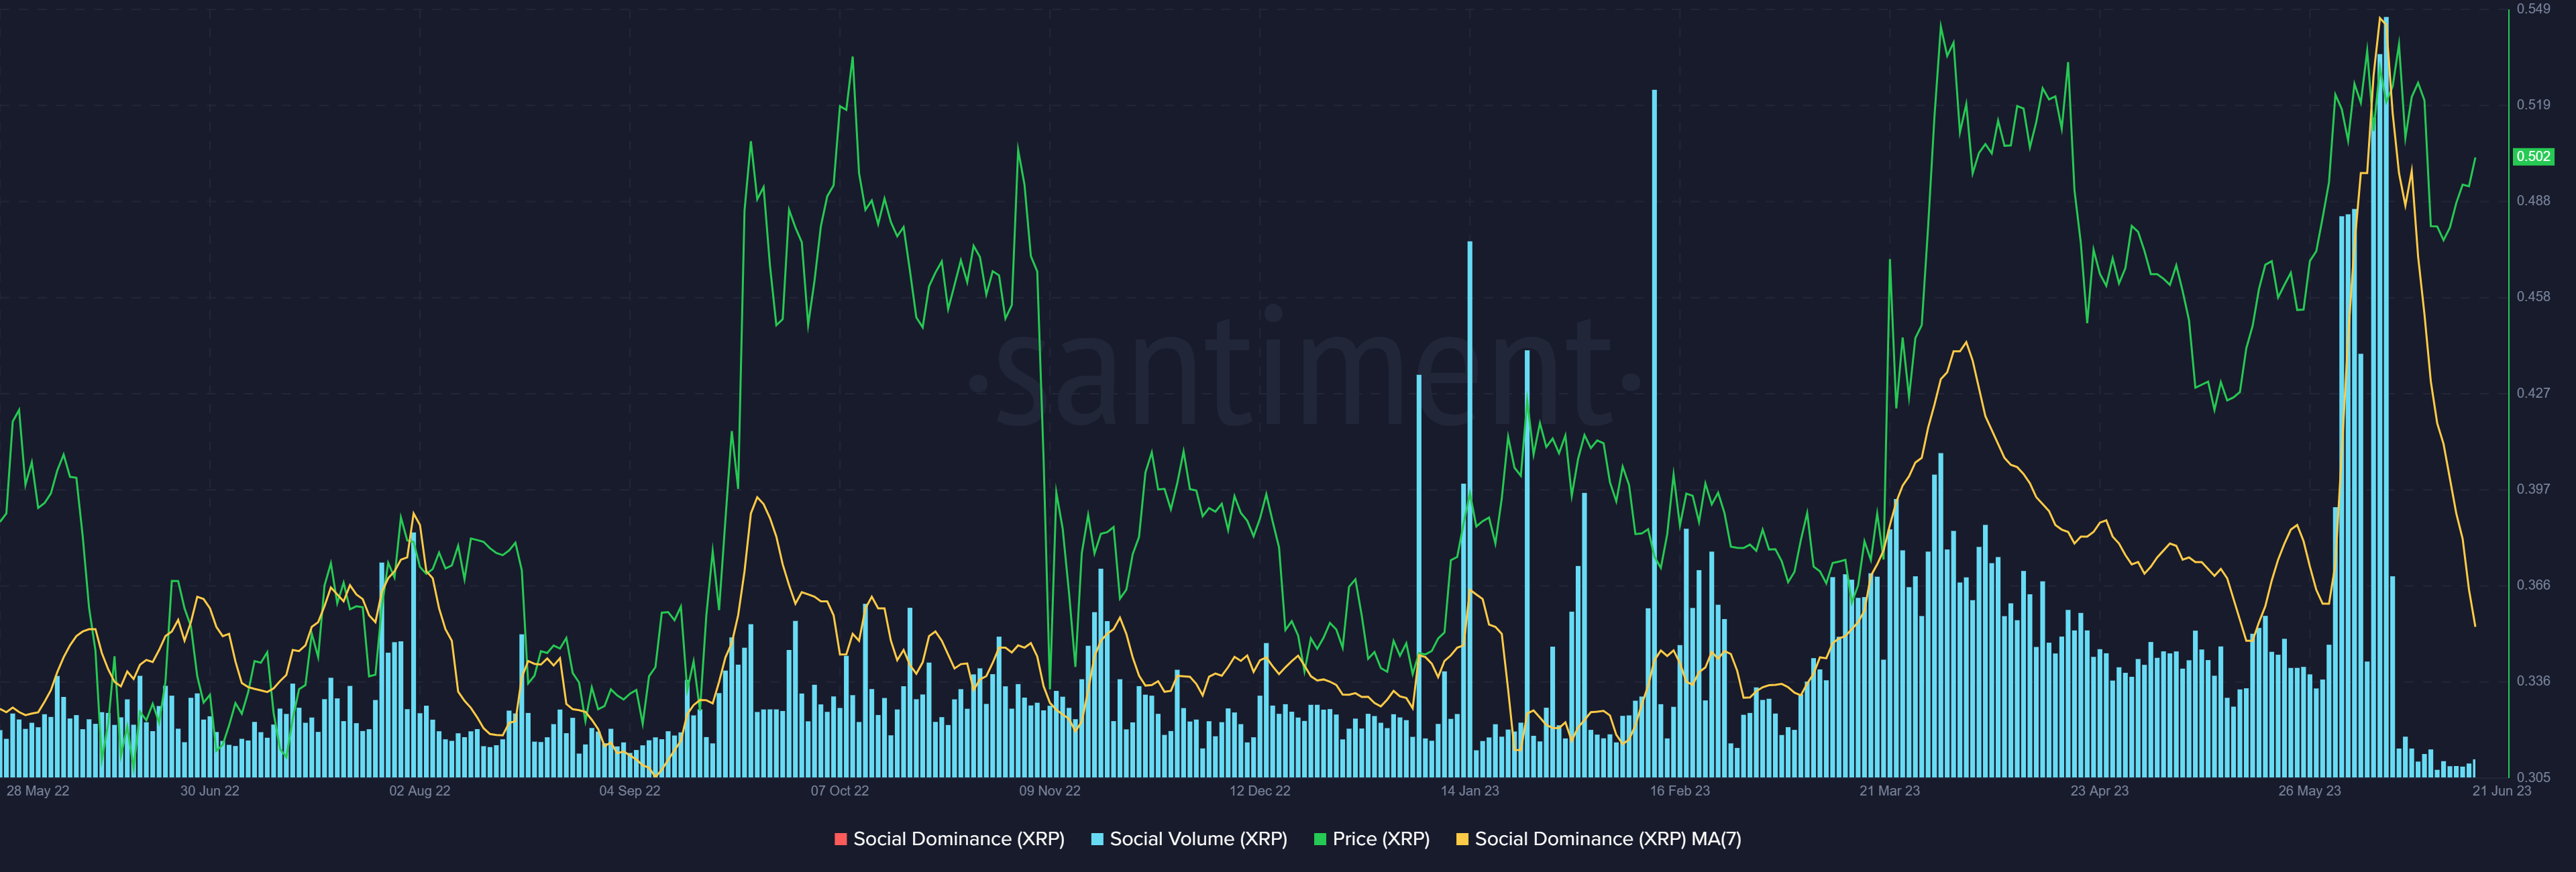Viewport: 2576px width, 872px height.
Task: Click the 0.366 price axis value
Action: pos(2533,585)
